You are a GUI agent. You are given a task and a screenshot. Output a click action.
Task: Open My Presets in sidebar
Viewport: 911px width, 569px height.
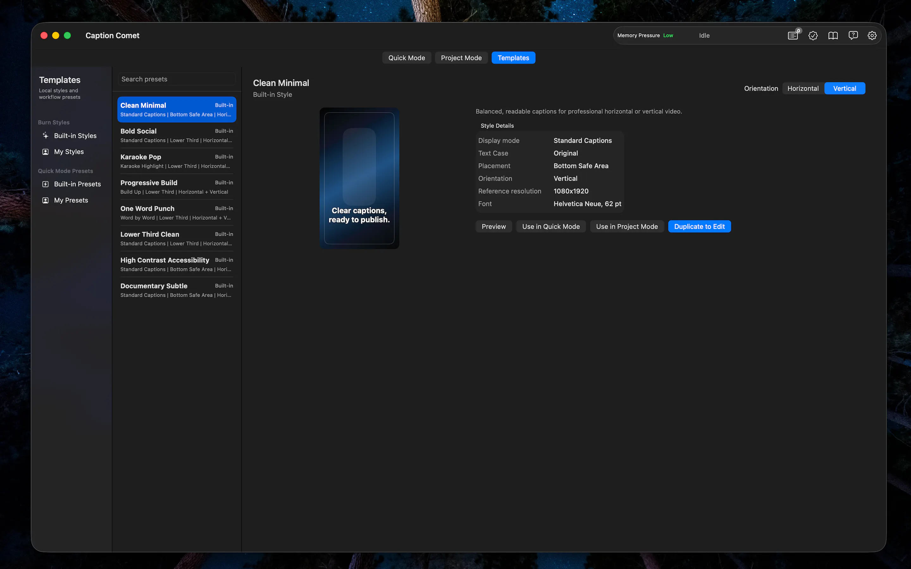(71, 200)
